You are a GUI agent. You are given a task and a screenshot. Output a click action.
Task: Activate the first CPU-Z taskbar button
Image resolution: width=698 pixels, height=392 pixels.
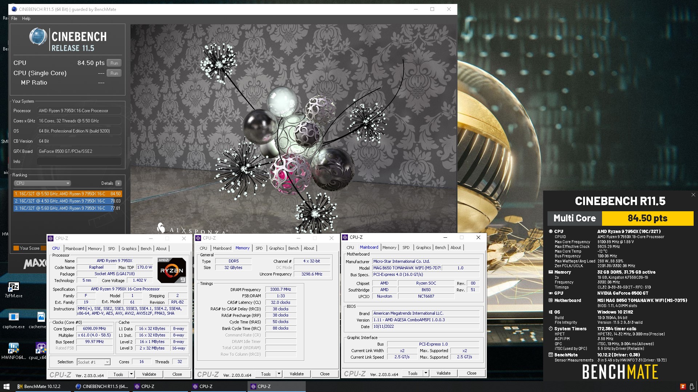point(160,386)
